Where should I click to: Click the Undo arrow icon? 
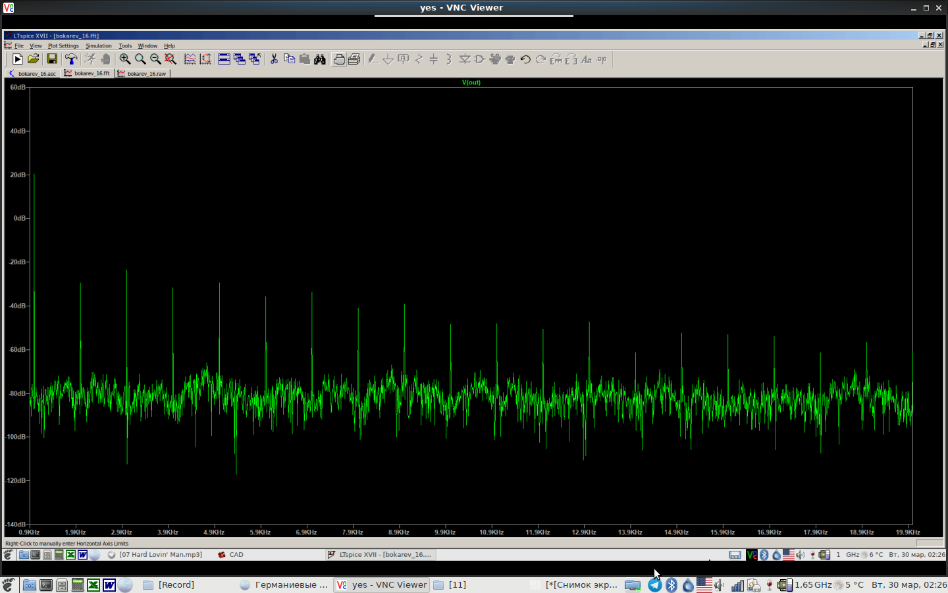525,59
